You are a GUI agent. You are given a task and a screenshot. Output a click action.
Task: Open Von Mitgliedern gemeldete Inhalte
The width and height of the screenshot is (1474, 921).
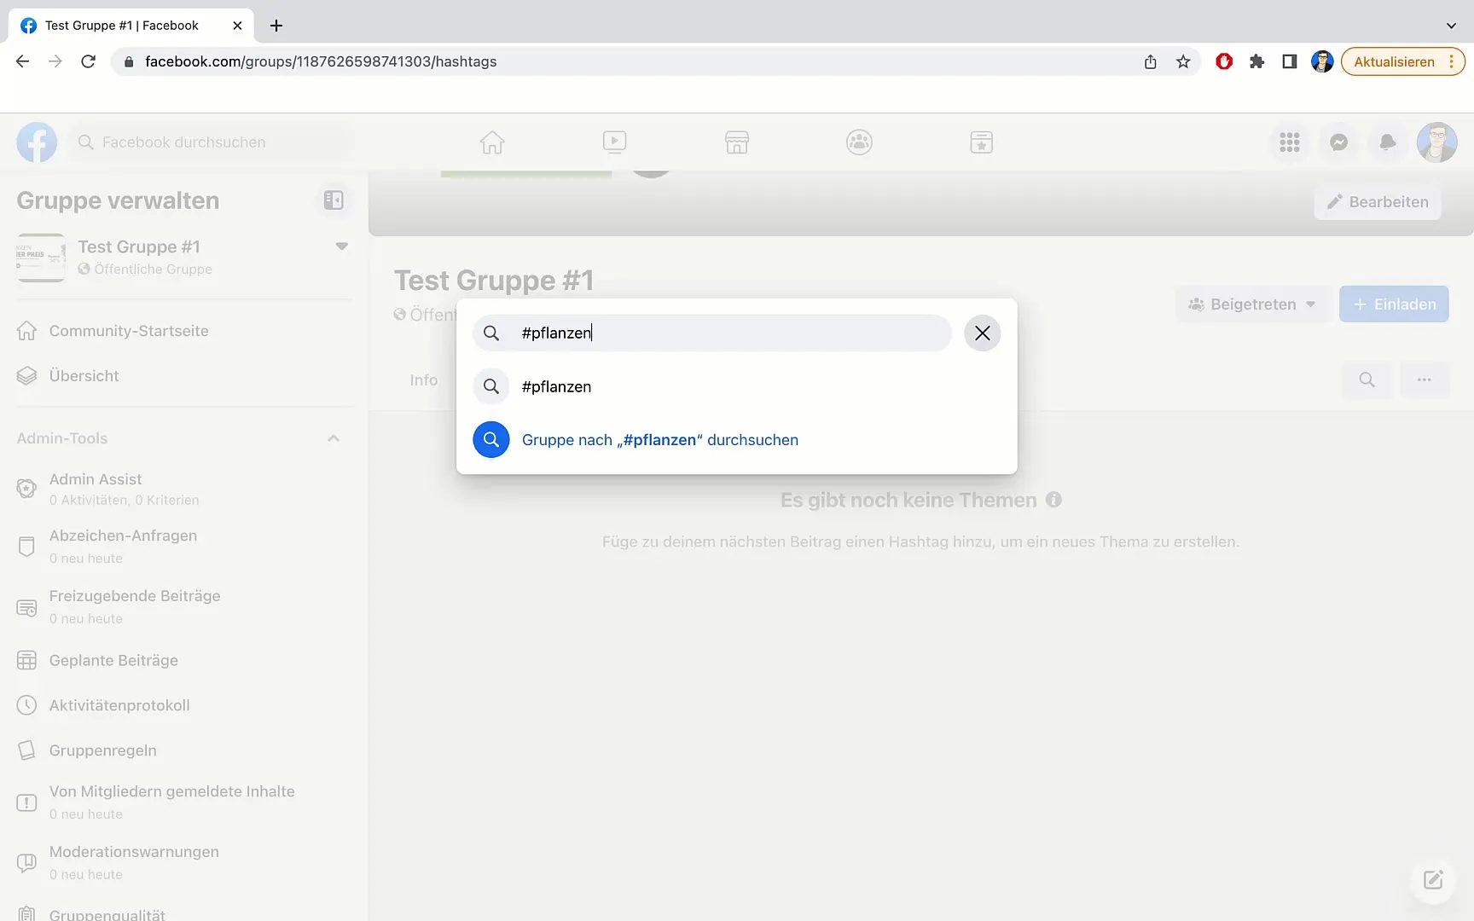tap(183, 802)
